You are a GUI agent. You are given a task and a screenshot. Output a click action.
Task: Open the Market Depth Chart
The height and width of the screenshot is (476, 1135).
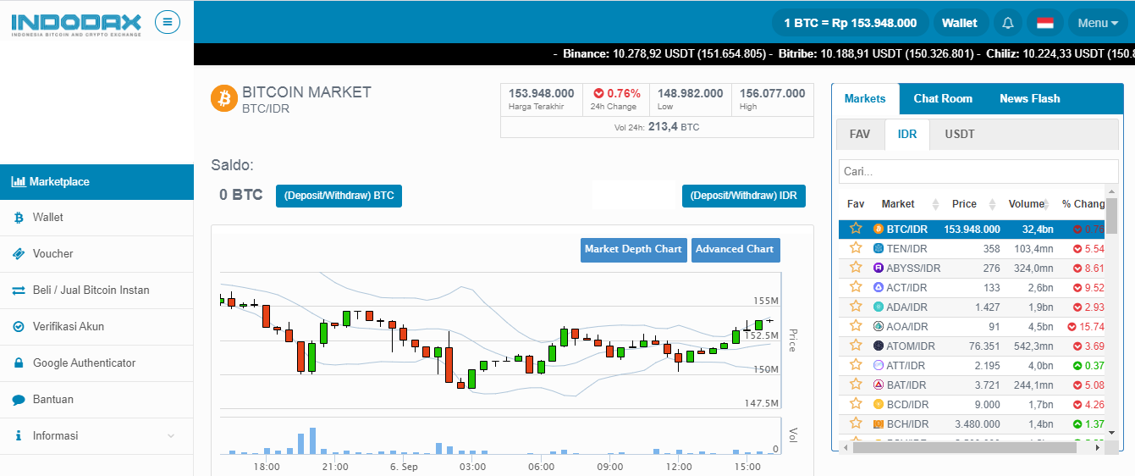pos(634,250)
